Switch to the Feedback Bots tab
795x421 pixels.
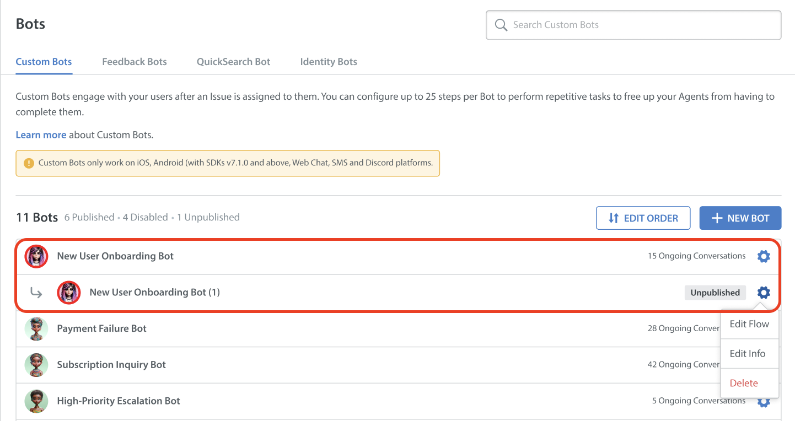click(134, 62)
